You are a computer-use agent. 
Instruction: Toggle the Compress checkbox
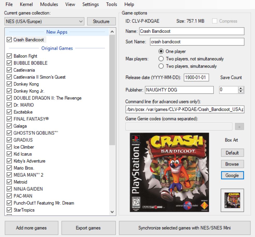click(215, 21)
